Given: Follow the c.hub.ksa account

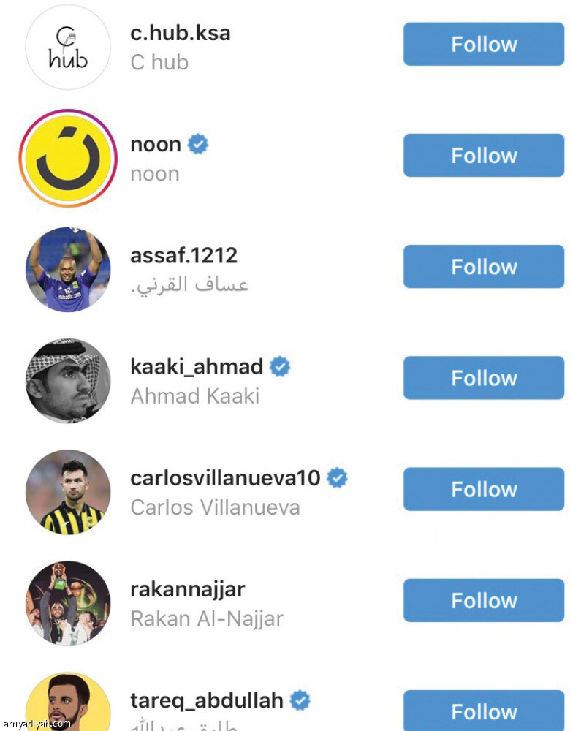Looking at the screenshot, I should click(x=484, y=45).
